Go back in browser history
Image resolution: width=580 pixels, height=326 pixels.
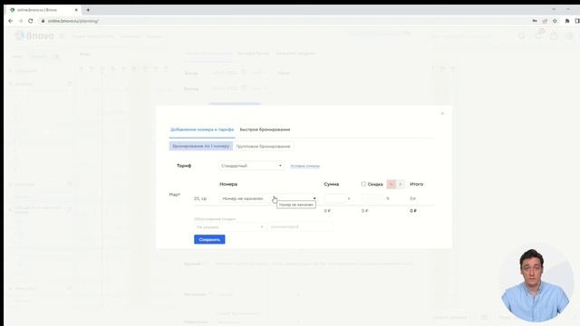10,21
